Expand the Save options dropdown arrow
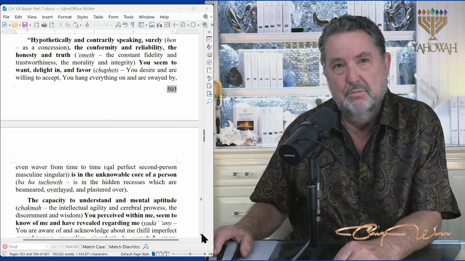Viewport: 465px width, 261px height. point(30,25)
